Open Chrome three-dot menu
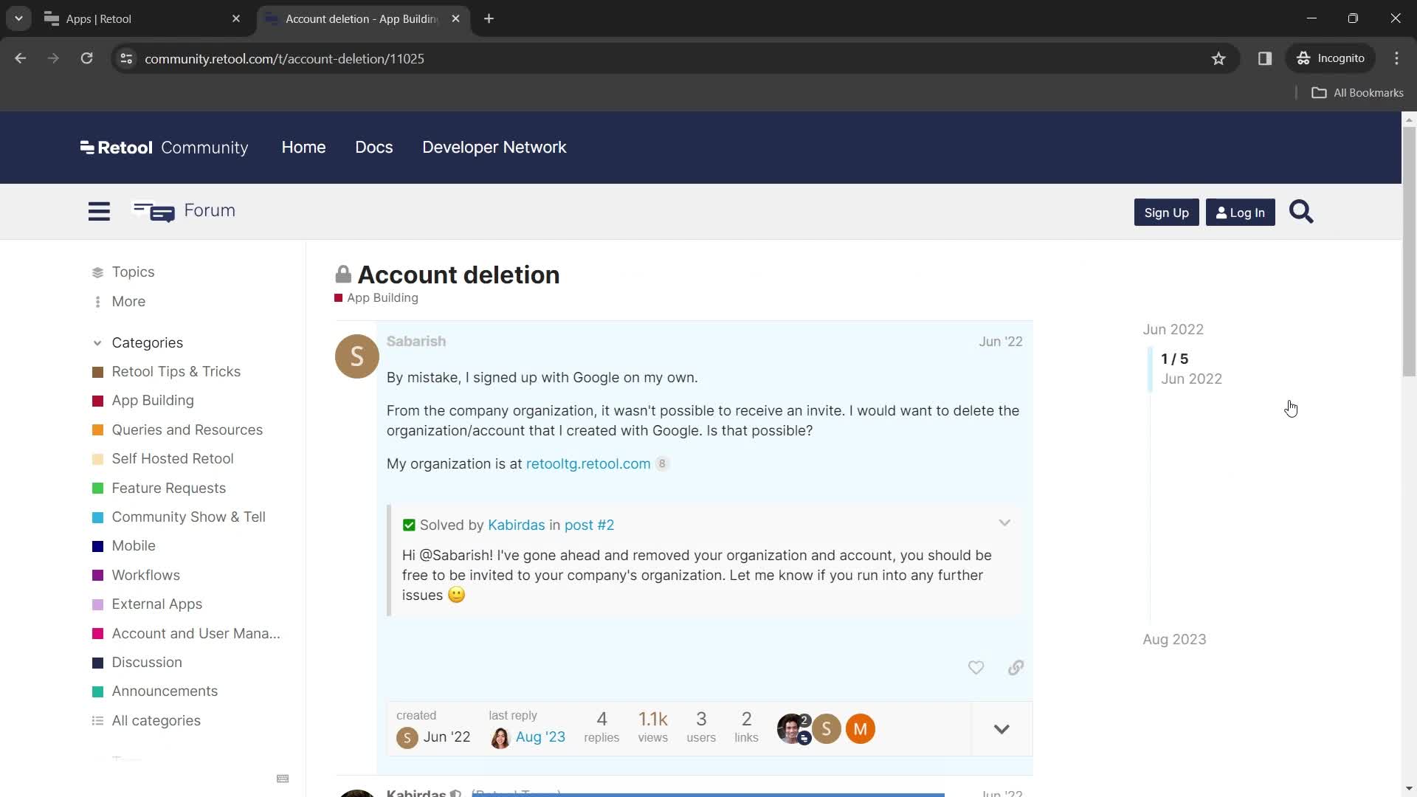 (x=1396, y=58)
